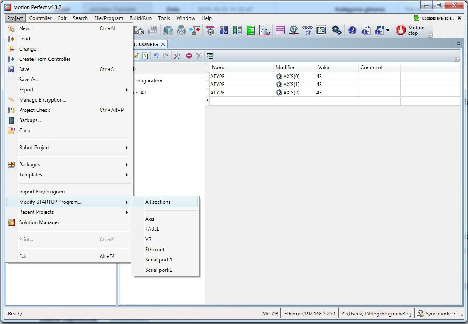The width and height of the screenshot is (468, 324).
Task: Click the IEC help icon
Action: [379, 30]
